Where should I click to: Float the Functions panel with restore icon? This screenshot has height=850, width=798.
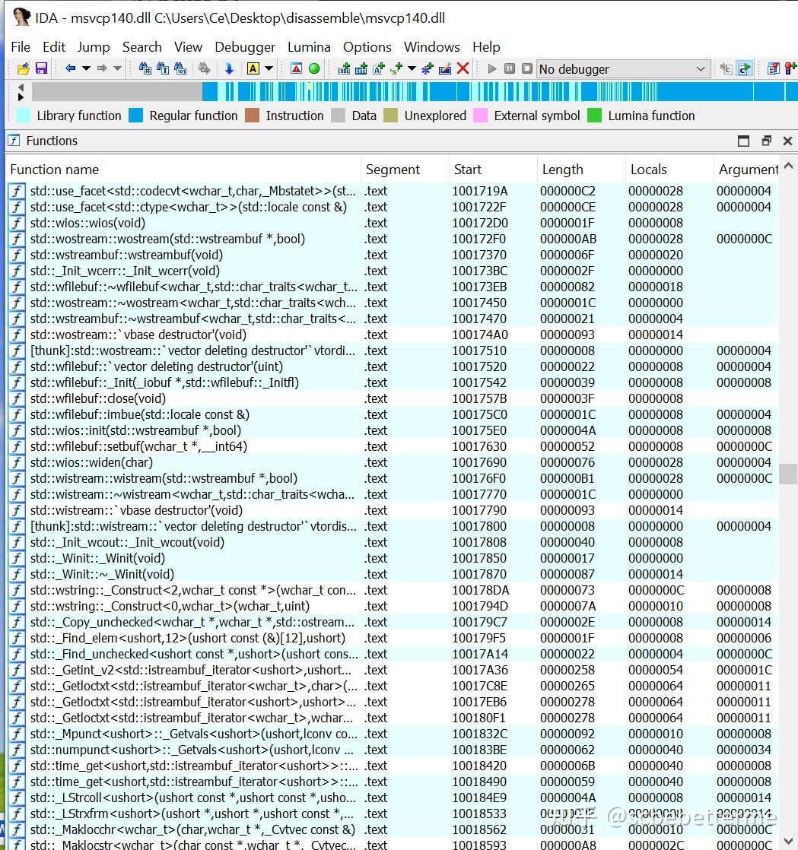[x=767, y=141]
